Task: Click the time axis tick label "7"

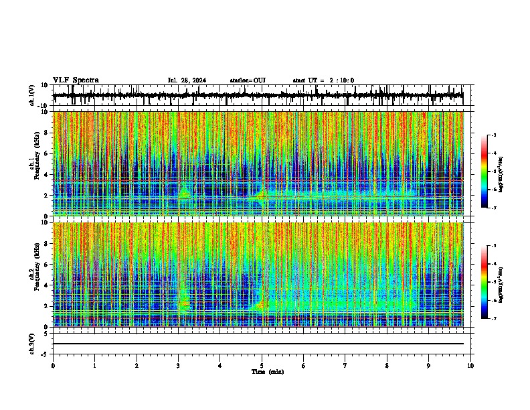Action: click(x=345, y=366)
